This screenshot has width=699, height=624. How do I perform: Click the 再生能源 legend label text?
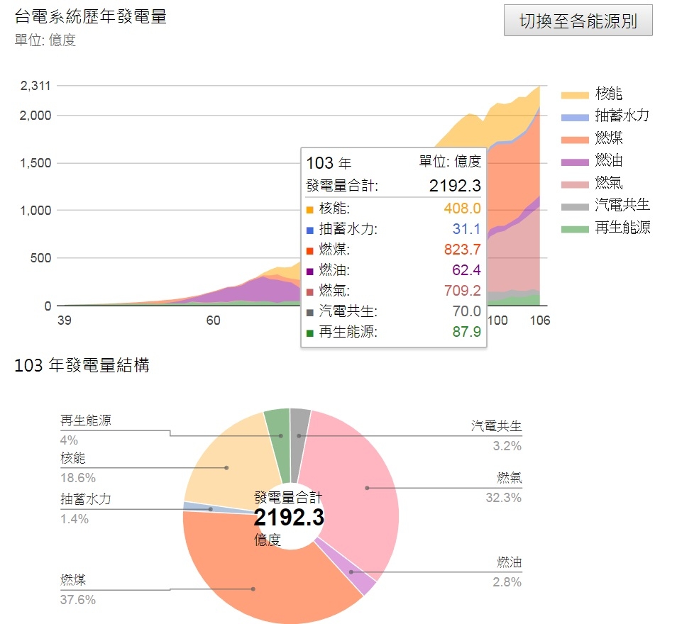coord(622,228)
